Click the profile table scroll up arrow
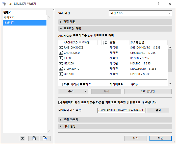176x144 pixels. 170,47
